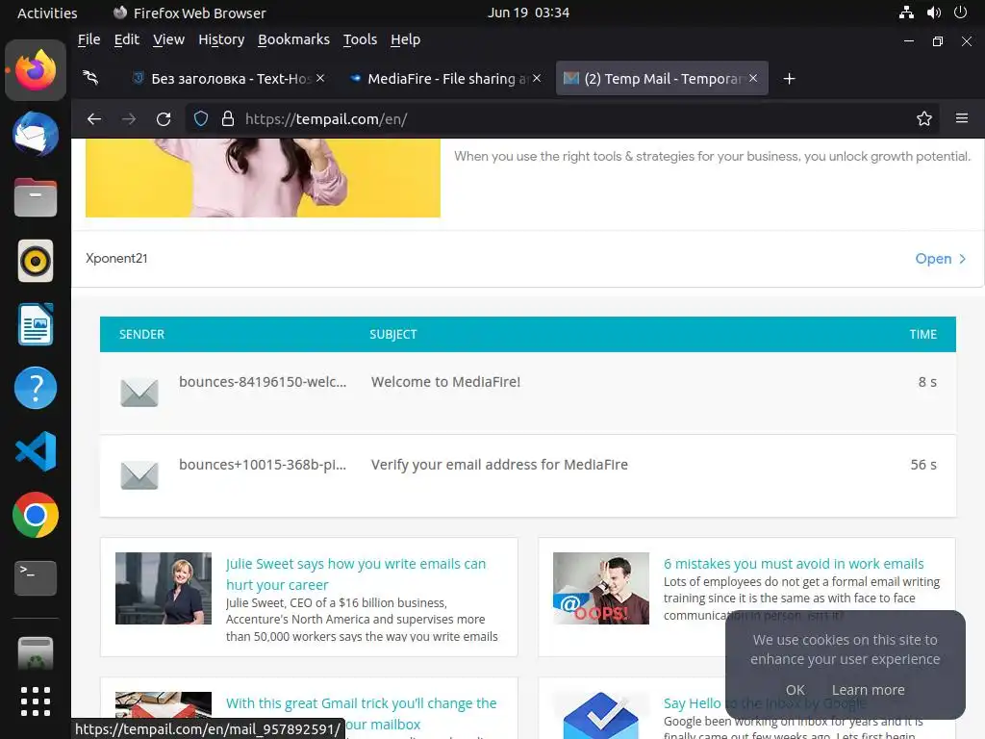Image resolution: width=985 pixels, height=739 pixels.
Task: Close the Text-Host tab
Action: [x=320, y=78]
